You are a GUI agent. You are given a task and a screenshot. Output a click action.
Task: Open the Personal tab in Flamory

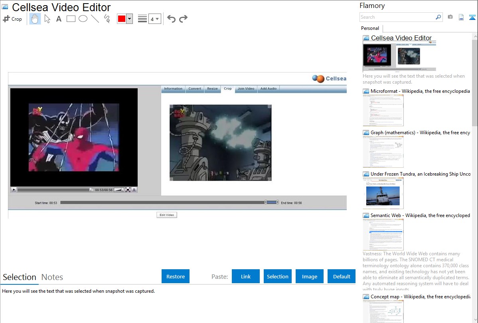click(x=370, y=28)
